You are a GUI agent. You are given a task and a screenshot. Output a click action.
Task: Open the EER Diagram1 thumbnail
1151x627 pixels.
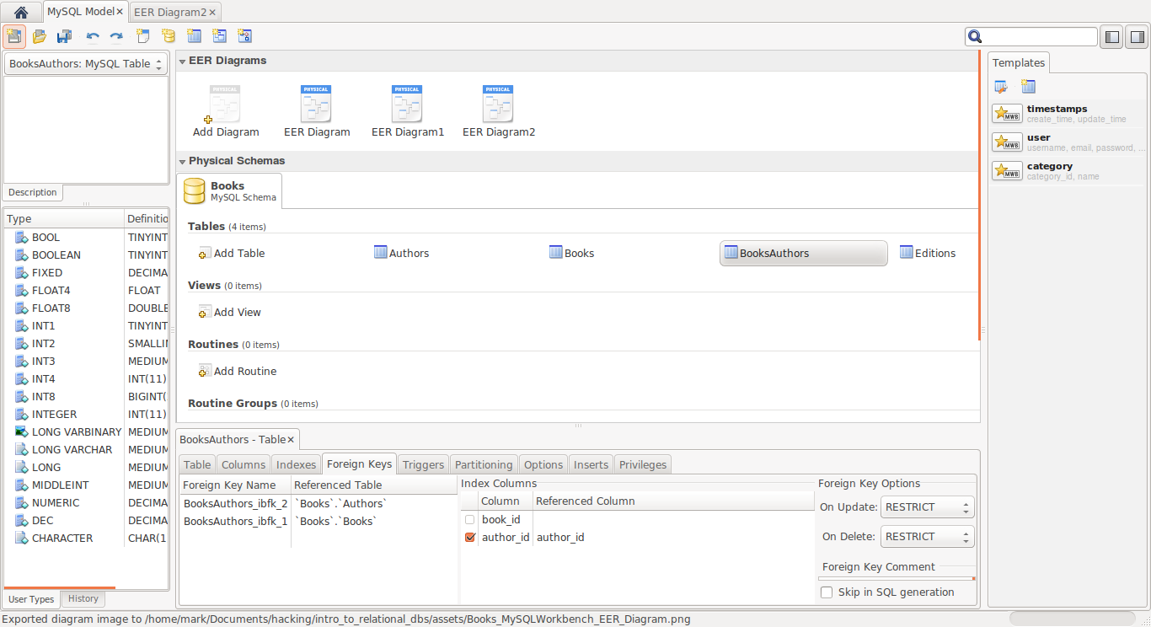407,110
